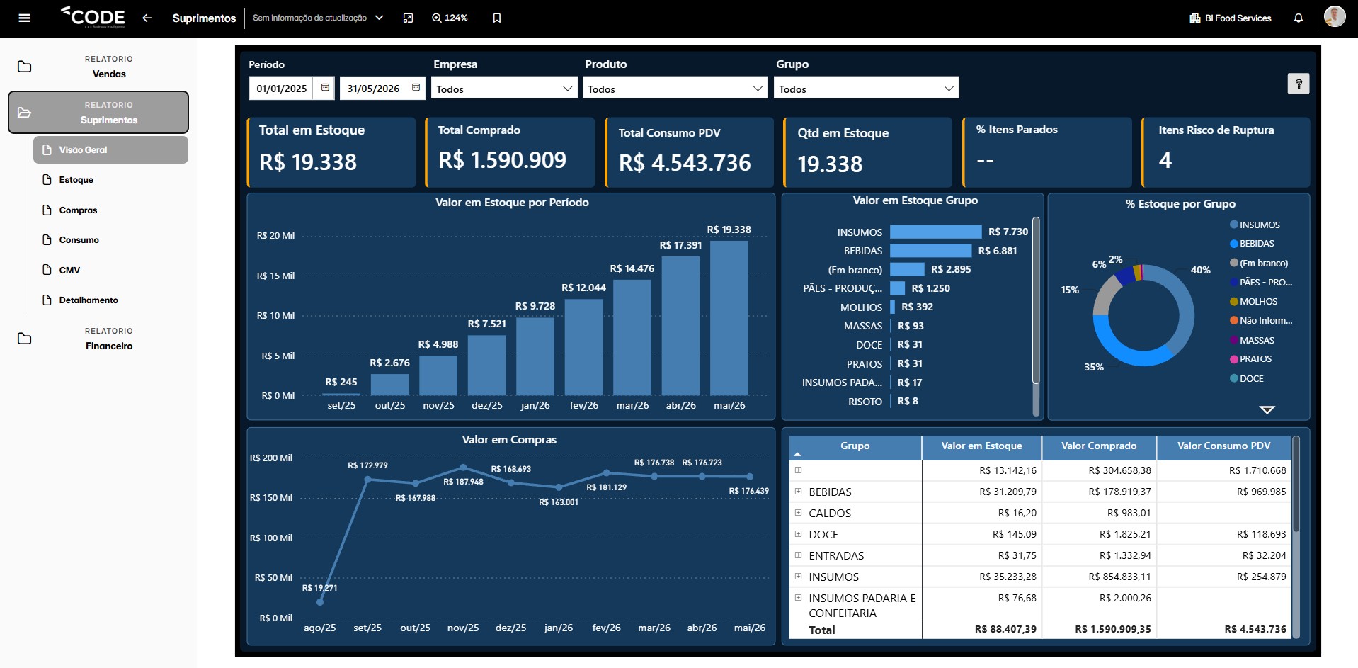Open calendar for start date 01/01/2025
The image size is (1358, 668).
325,88
